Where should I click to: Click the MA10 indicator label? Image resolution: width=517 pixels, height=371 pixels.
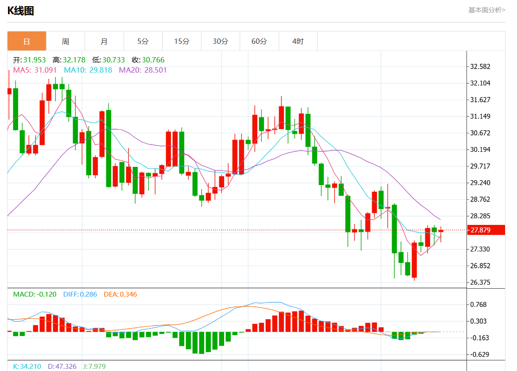88,70
